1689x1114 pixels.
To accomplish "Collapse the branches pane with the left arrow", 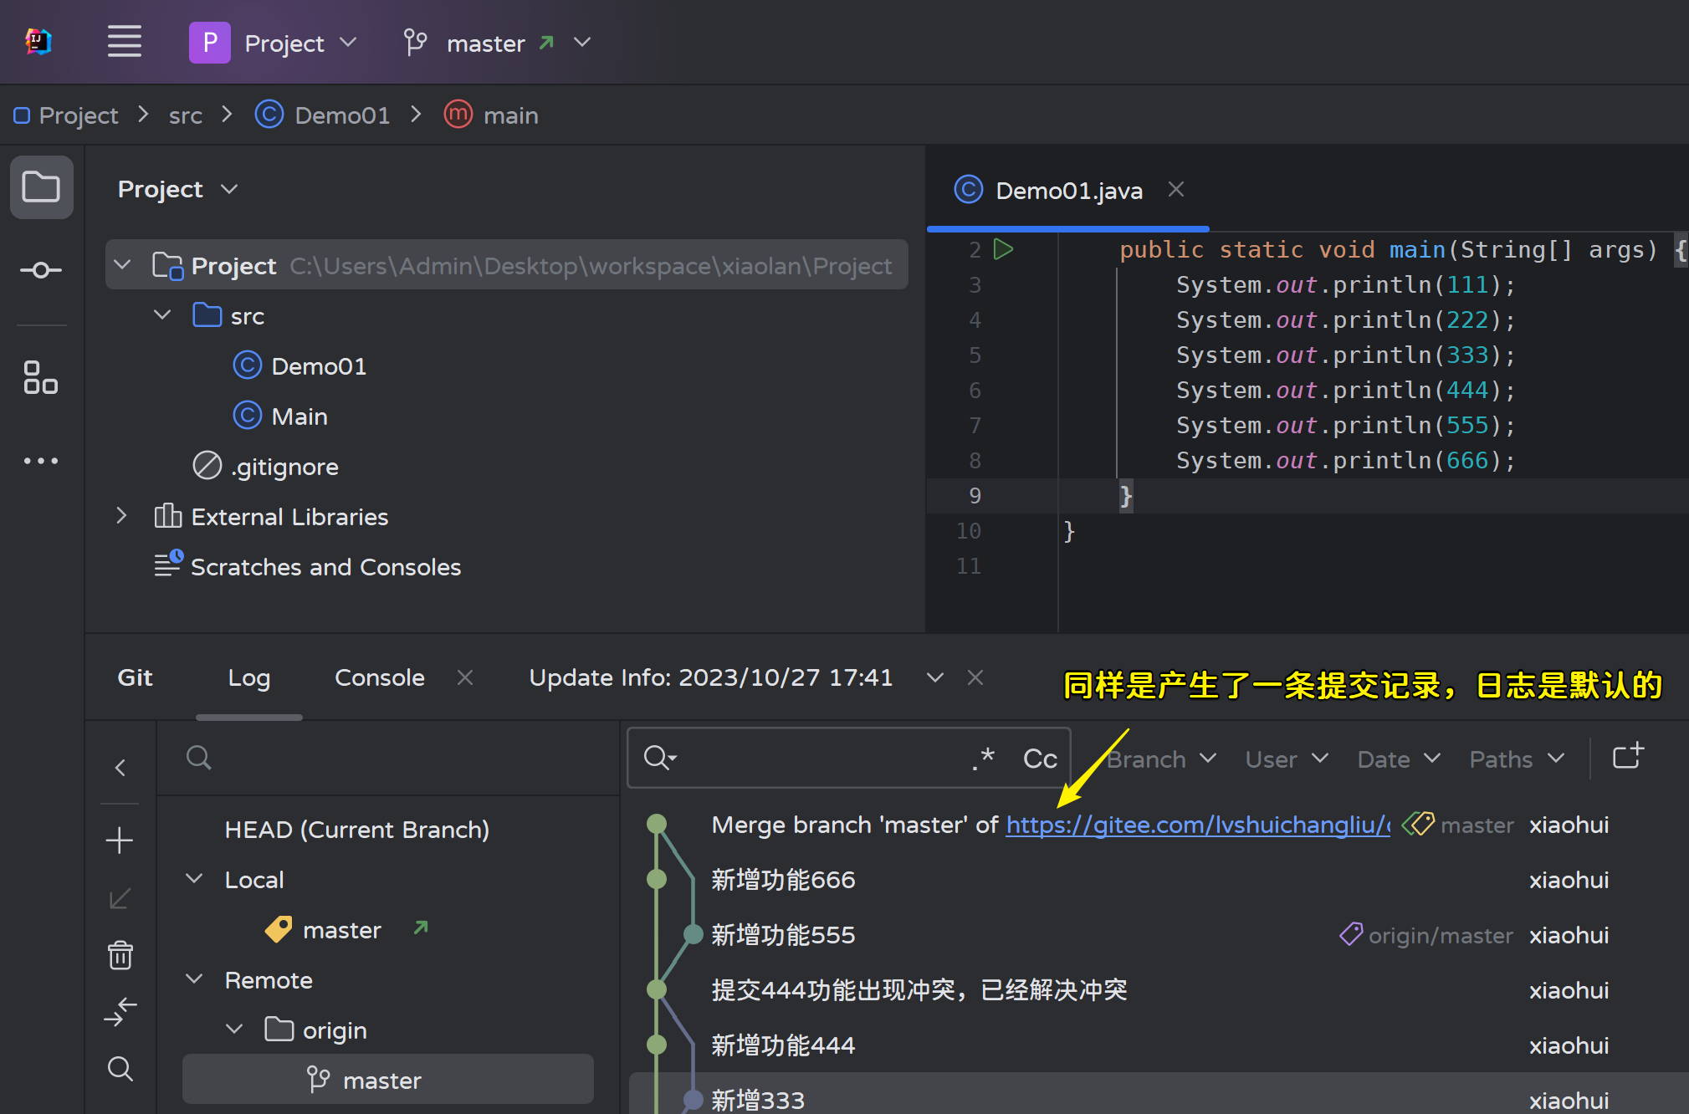I will (x=120, y=768).
